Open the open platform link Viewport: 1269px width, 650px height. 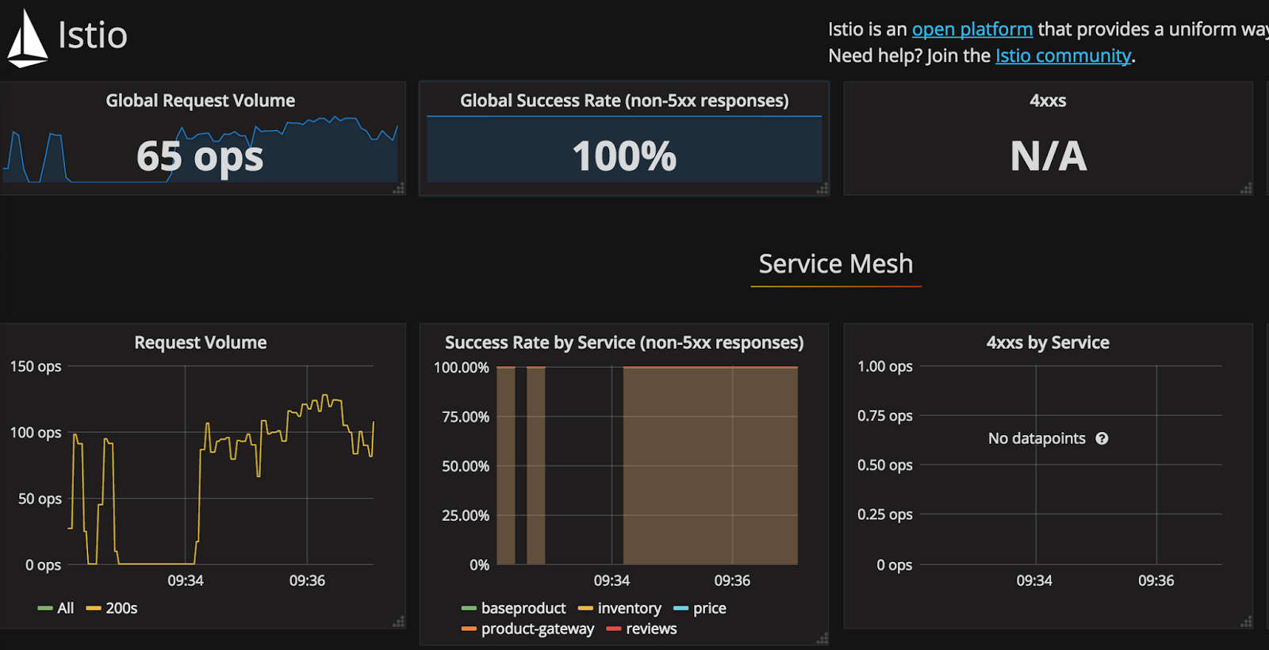(x=972, y=29)
